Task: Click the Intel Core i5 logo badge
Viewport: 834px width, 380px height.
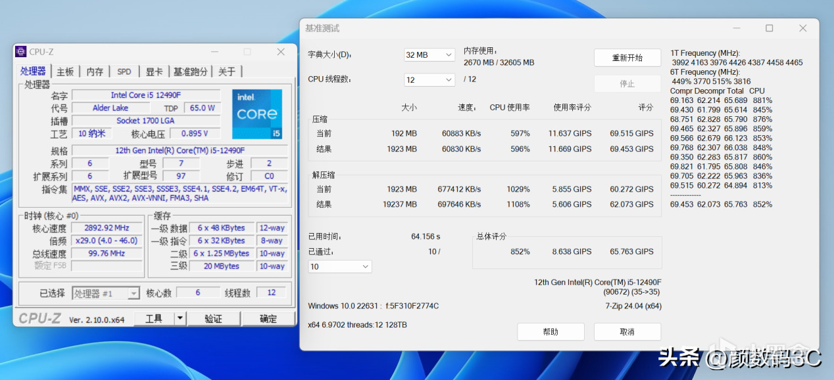Action: (257, 114)
